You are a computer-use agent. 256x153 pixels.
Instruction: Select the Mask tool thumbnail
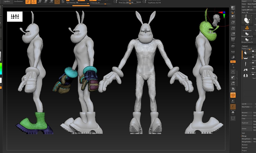point(247,20)
